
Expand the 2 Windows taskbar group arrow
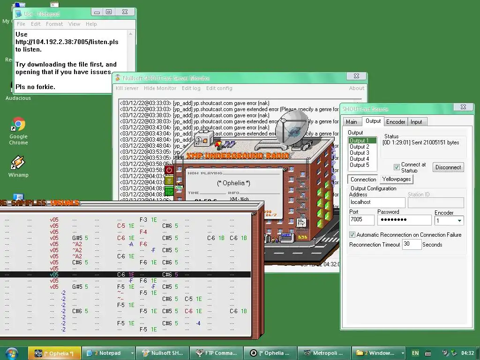(402, 353)
